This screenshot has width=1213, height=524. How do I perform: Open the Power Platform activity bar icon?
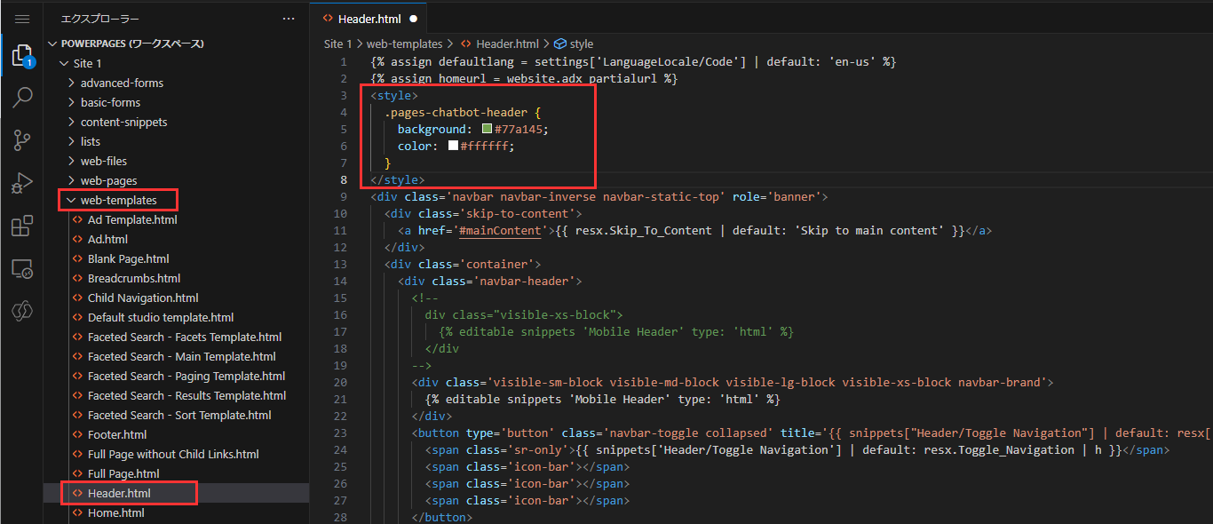coord(21,310)
